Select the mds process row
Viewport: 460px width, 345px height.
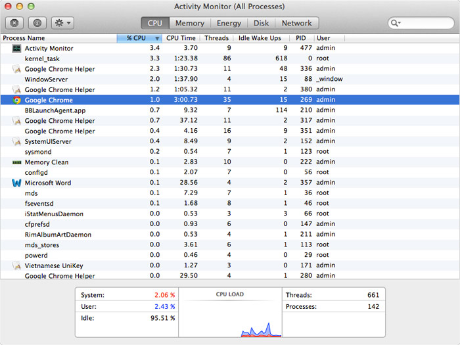click(x=230, y=193)
